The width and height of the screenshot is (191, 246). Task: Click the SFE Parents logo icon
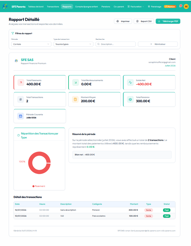click(5, 6)
